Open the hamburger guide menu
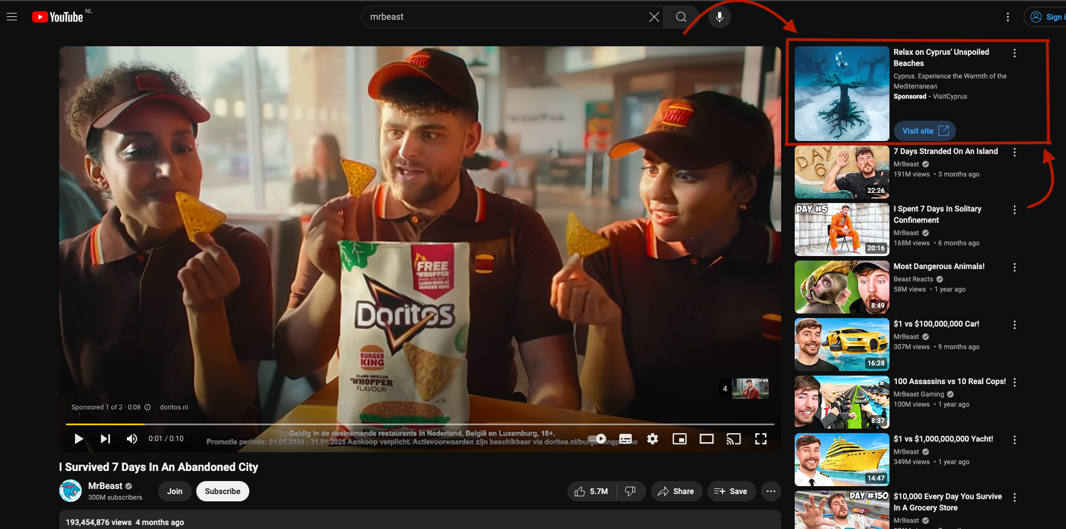 (12, 17)
